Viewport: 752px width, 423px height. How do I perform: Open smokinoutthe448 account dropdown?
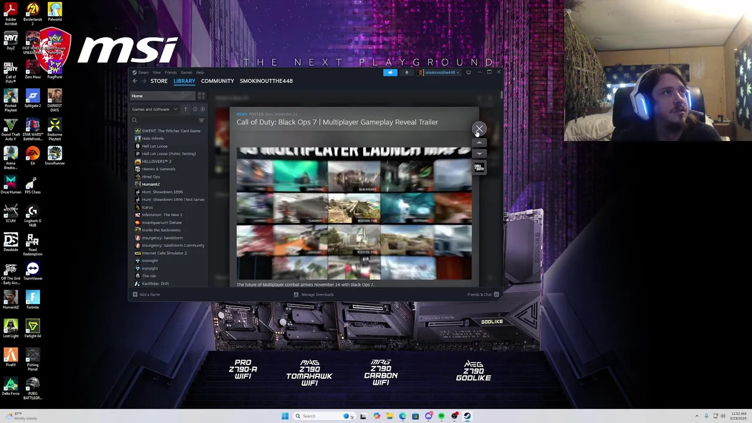(x=439, y=72)
